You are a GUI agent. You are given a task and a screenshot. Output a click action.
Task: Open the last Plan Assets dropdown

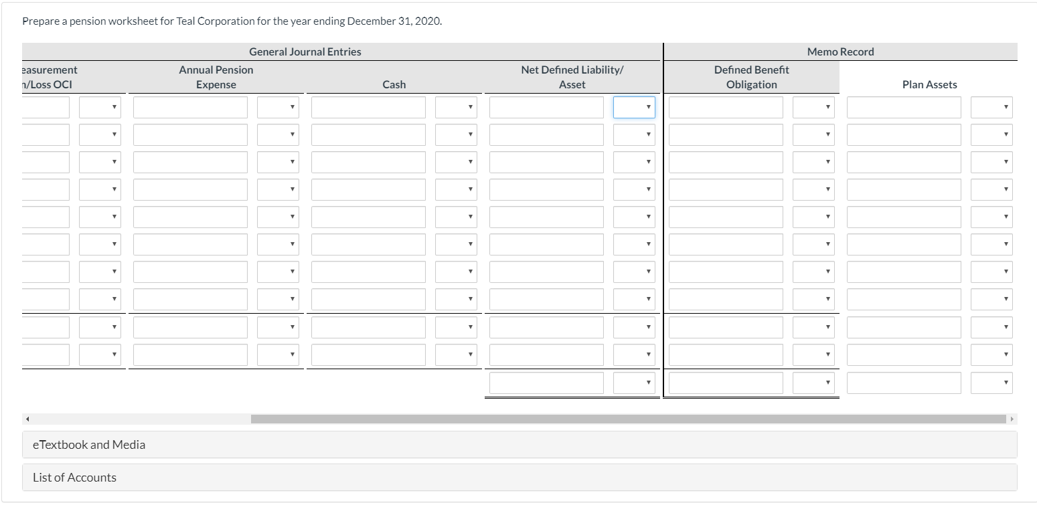coord(991,382)
